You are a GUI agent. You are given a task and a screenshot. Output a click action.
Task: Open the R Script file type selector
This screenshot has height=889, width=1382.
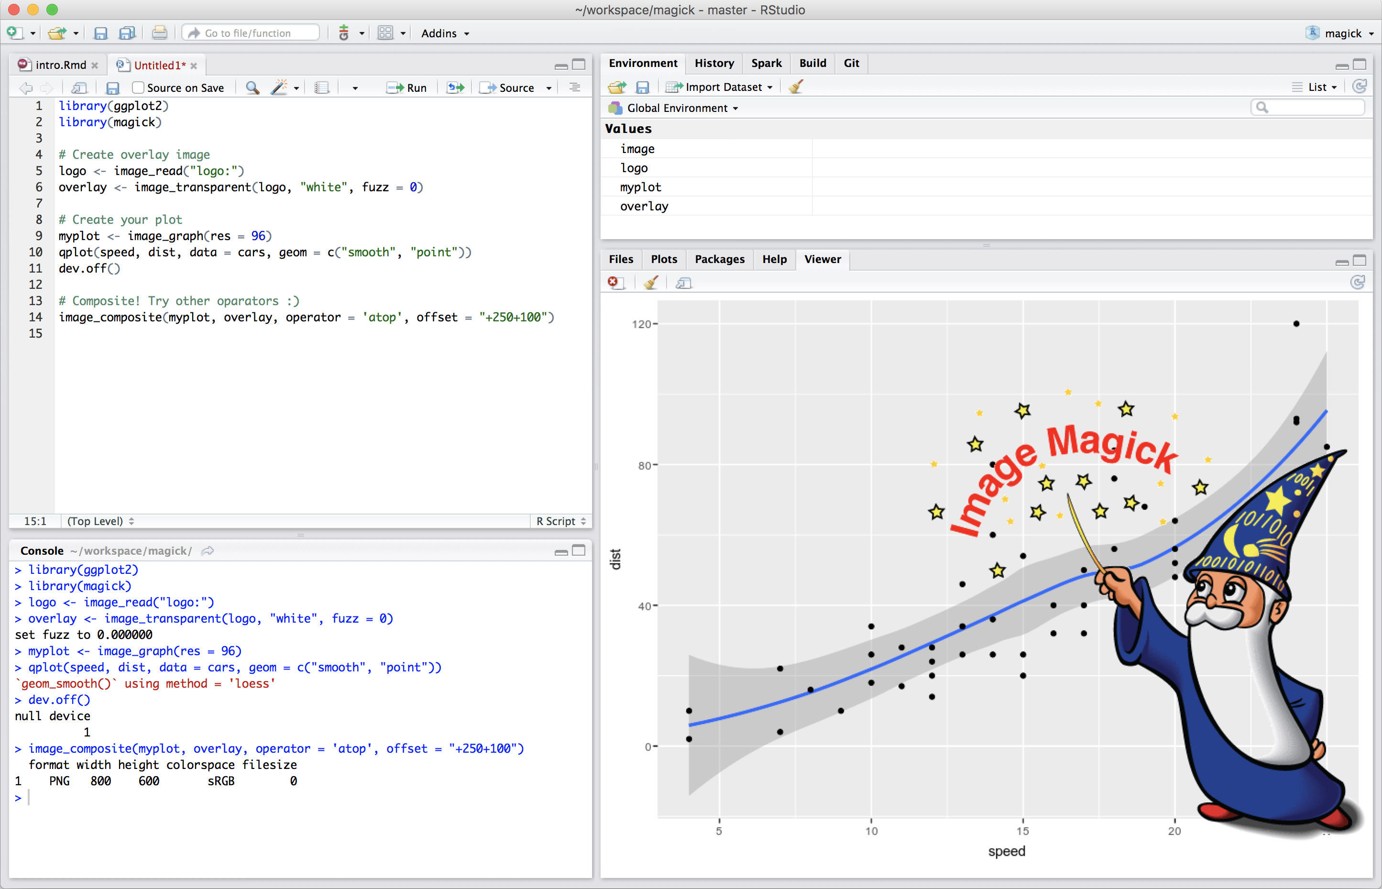pos(561,521)
